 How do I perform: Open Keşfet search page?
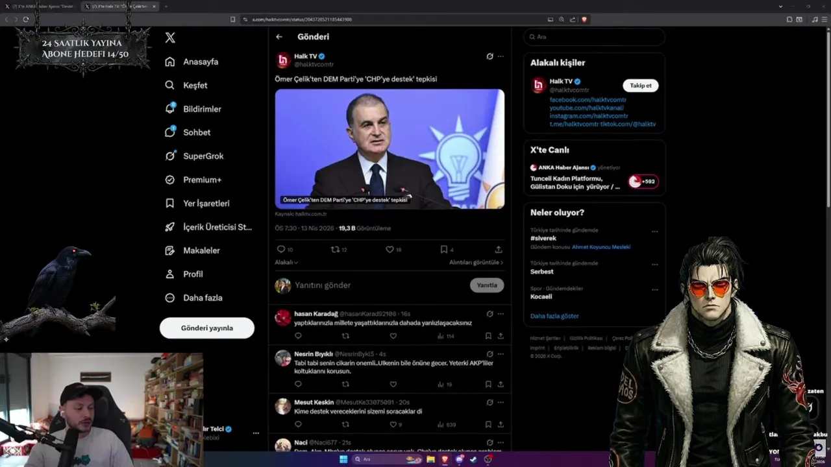coord(186,85)
